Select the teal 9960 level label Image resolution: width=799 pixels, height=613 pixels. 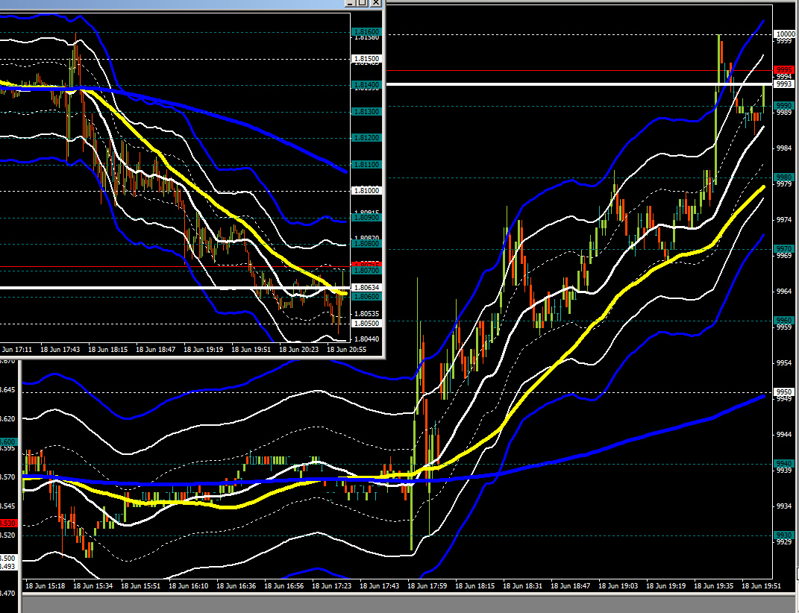[784, 320]
